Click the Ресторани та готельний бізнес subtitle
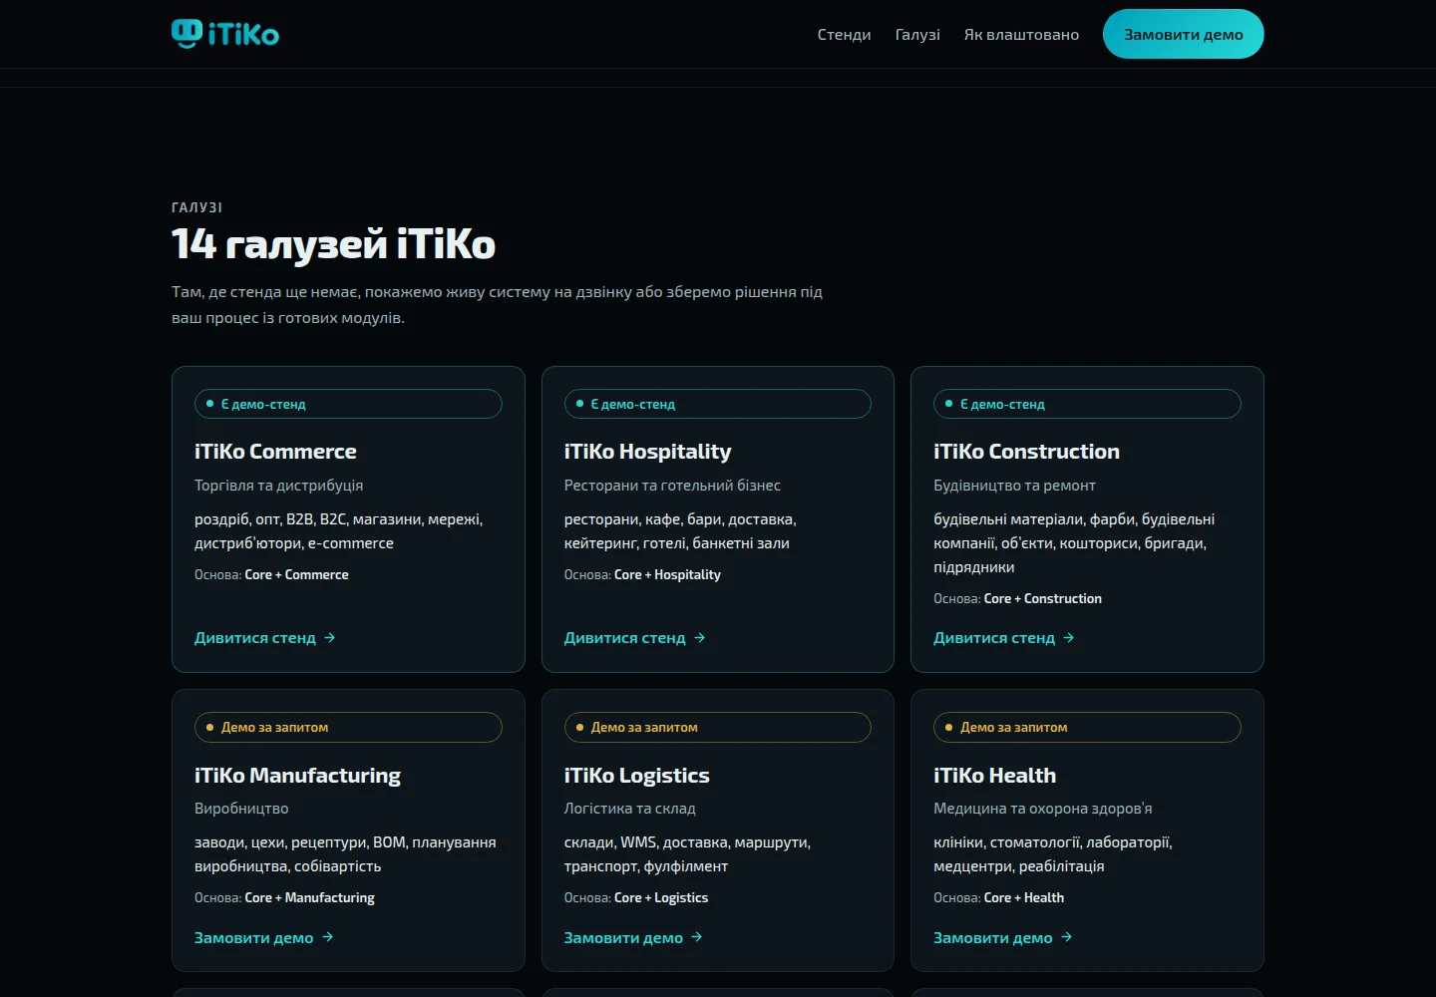 [672, 486]
